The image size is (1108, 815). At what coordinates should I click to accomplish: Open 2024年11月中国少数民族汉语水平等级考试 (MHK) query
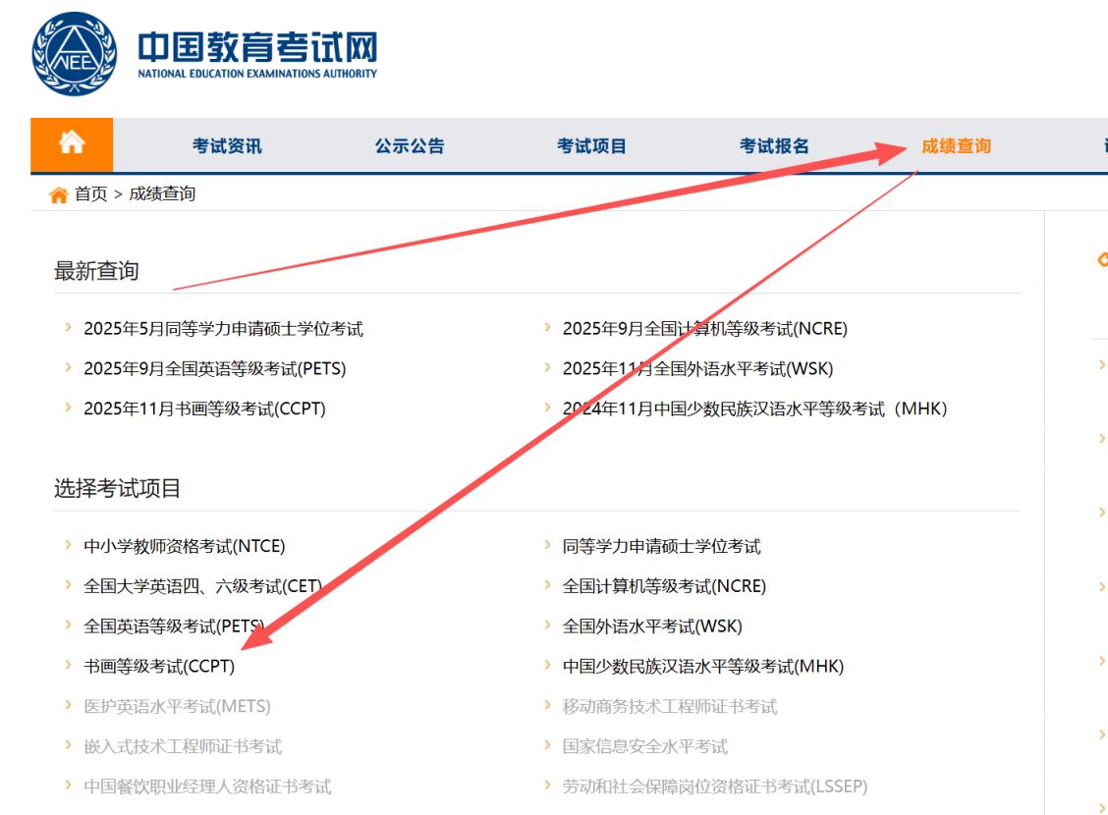[754, 408]
